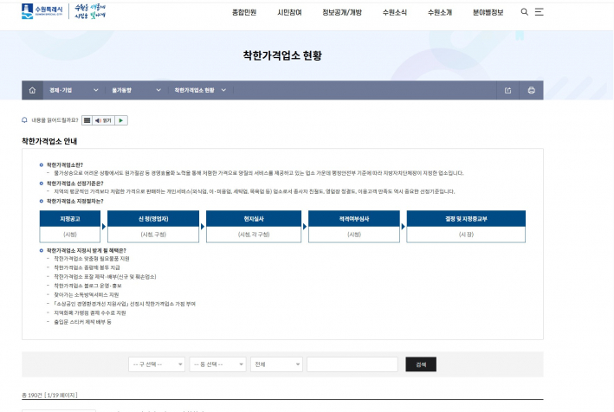Viewport: 614px width, 412px height.
Task: Open the 구 선택 dropdown
Action: [x=157, y=364]
